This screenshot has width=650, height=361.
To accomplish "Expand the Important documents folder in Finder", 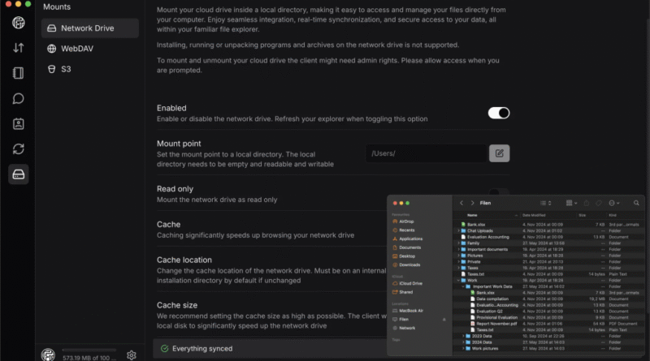I will click(x=458, y=250).
